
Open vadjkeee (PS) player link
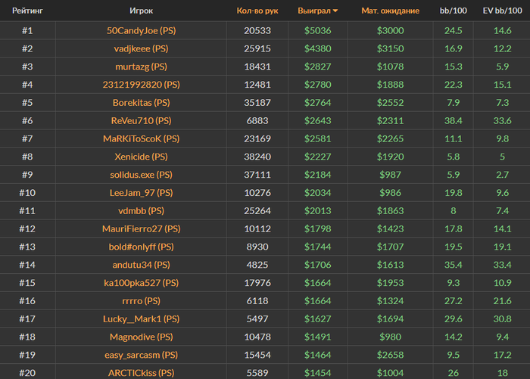click(141, 48)
